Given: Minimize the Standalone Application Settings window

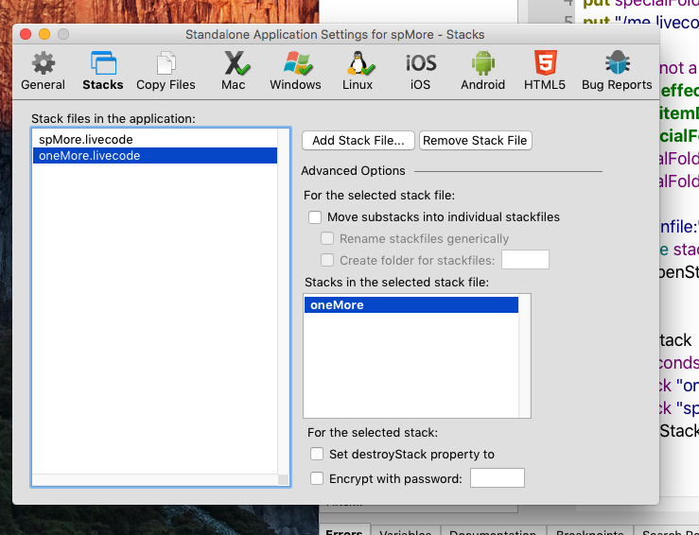Looking at the screenshot, I should click(44, 34).
